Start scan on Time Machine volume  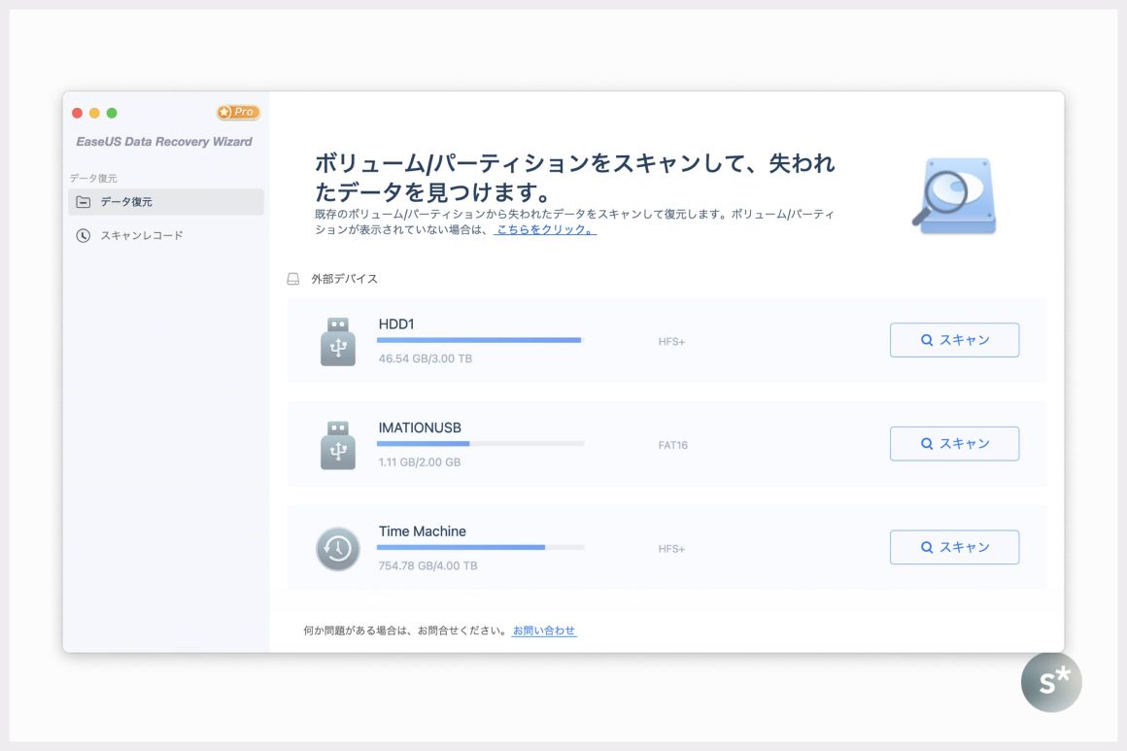954,547
